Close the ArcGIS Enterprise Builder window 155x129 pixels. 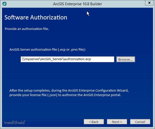click(x=149, y=3)
